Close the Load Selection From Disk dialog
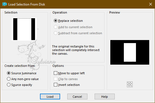The width and height of the screenshot is (155, 103). coord(151,4)
